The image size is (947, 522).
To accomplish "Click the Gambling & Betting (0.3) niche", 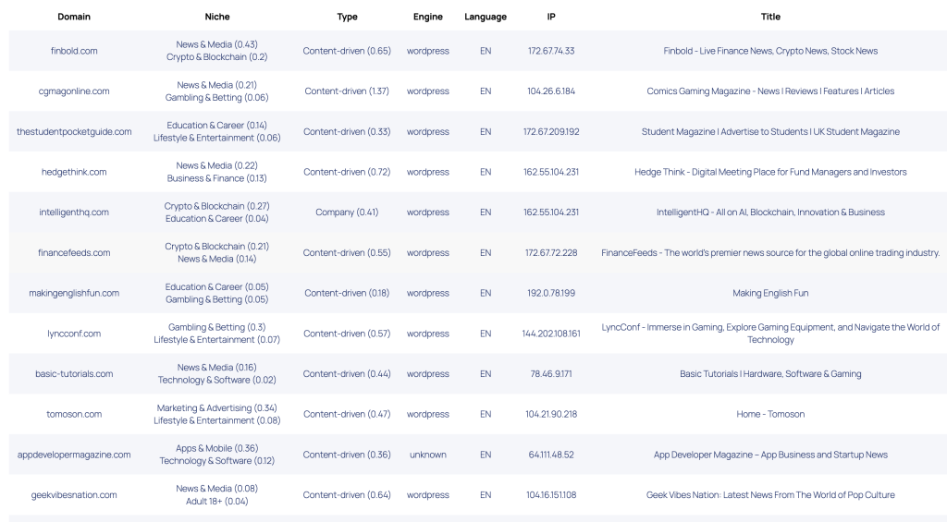I will point(216,327).
